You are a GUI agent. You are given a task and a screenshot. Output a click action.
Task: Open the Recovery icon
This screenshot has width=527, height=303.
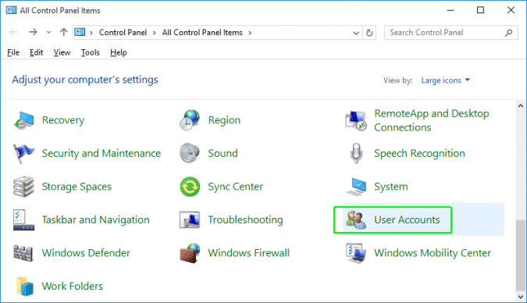23,120
